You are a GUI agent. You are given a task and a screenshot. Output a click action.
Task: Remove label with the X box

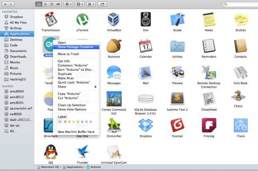tap(60, 122)
